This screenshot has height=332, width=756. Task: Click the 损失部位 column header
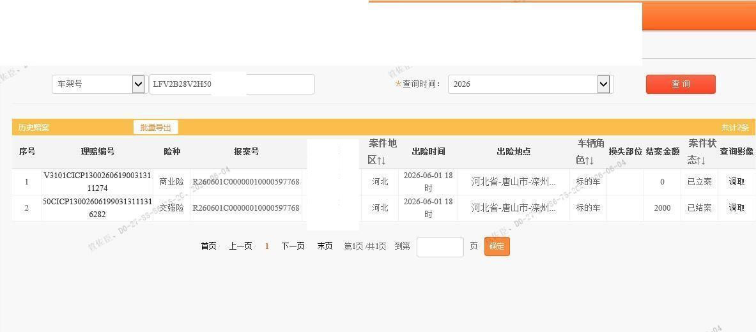pyautogui.click(x=626, y=151)
